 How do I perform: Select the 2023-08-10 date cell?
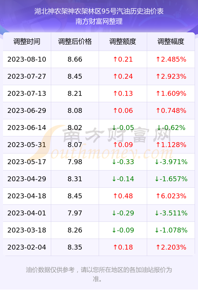coord(27,59)
